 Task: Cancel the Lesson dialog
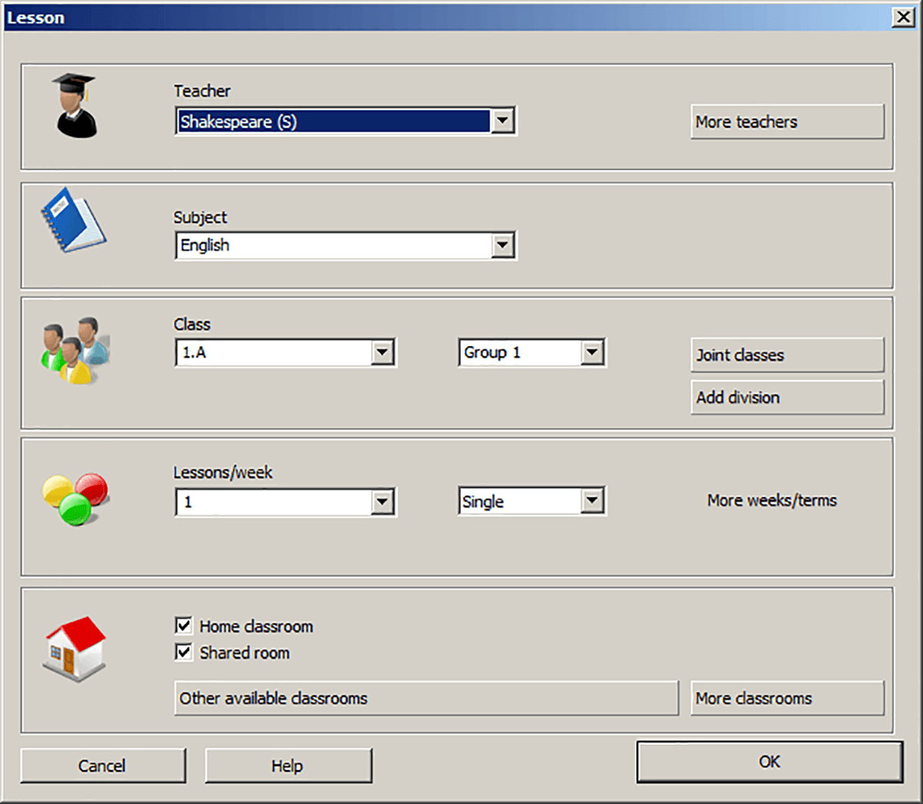[x=103, y=766]
